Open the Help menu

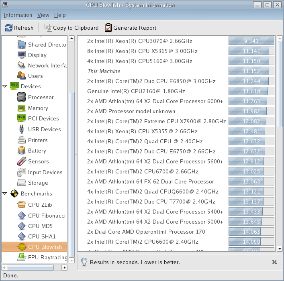(60, 15)
